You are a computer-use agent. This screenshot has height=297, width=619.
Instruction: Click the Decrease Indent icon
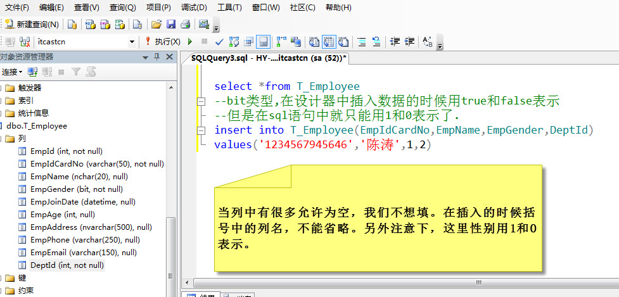pyautogui.click(x=395, y=41)
